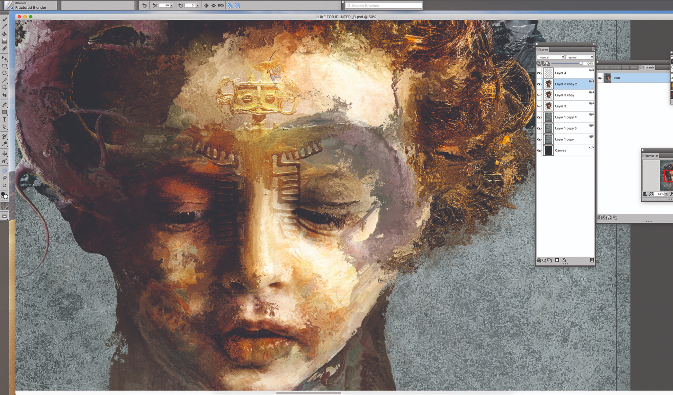Toggle Canvas layer visibility eye
This screenshot has width=673, height=395.
(539, 150)
